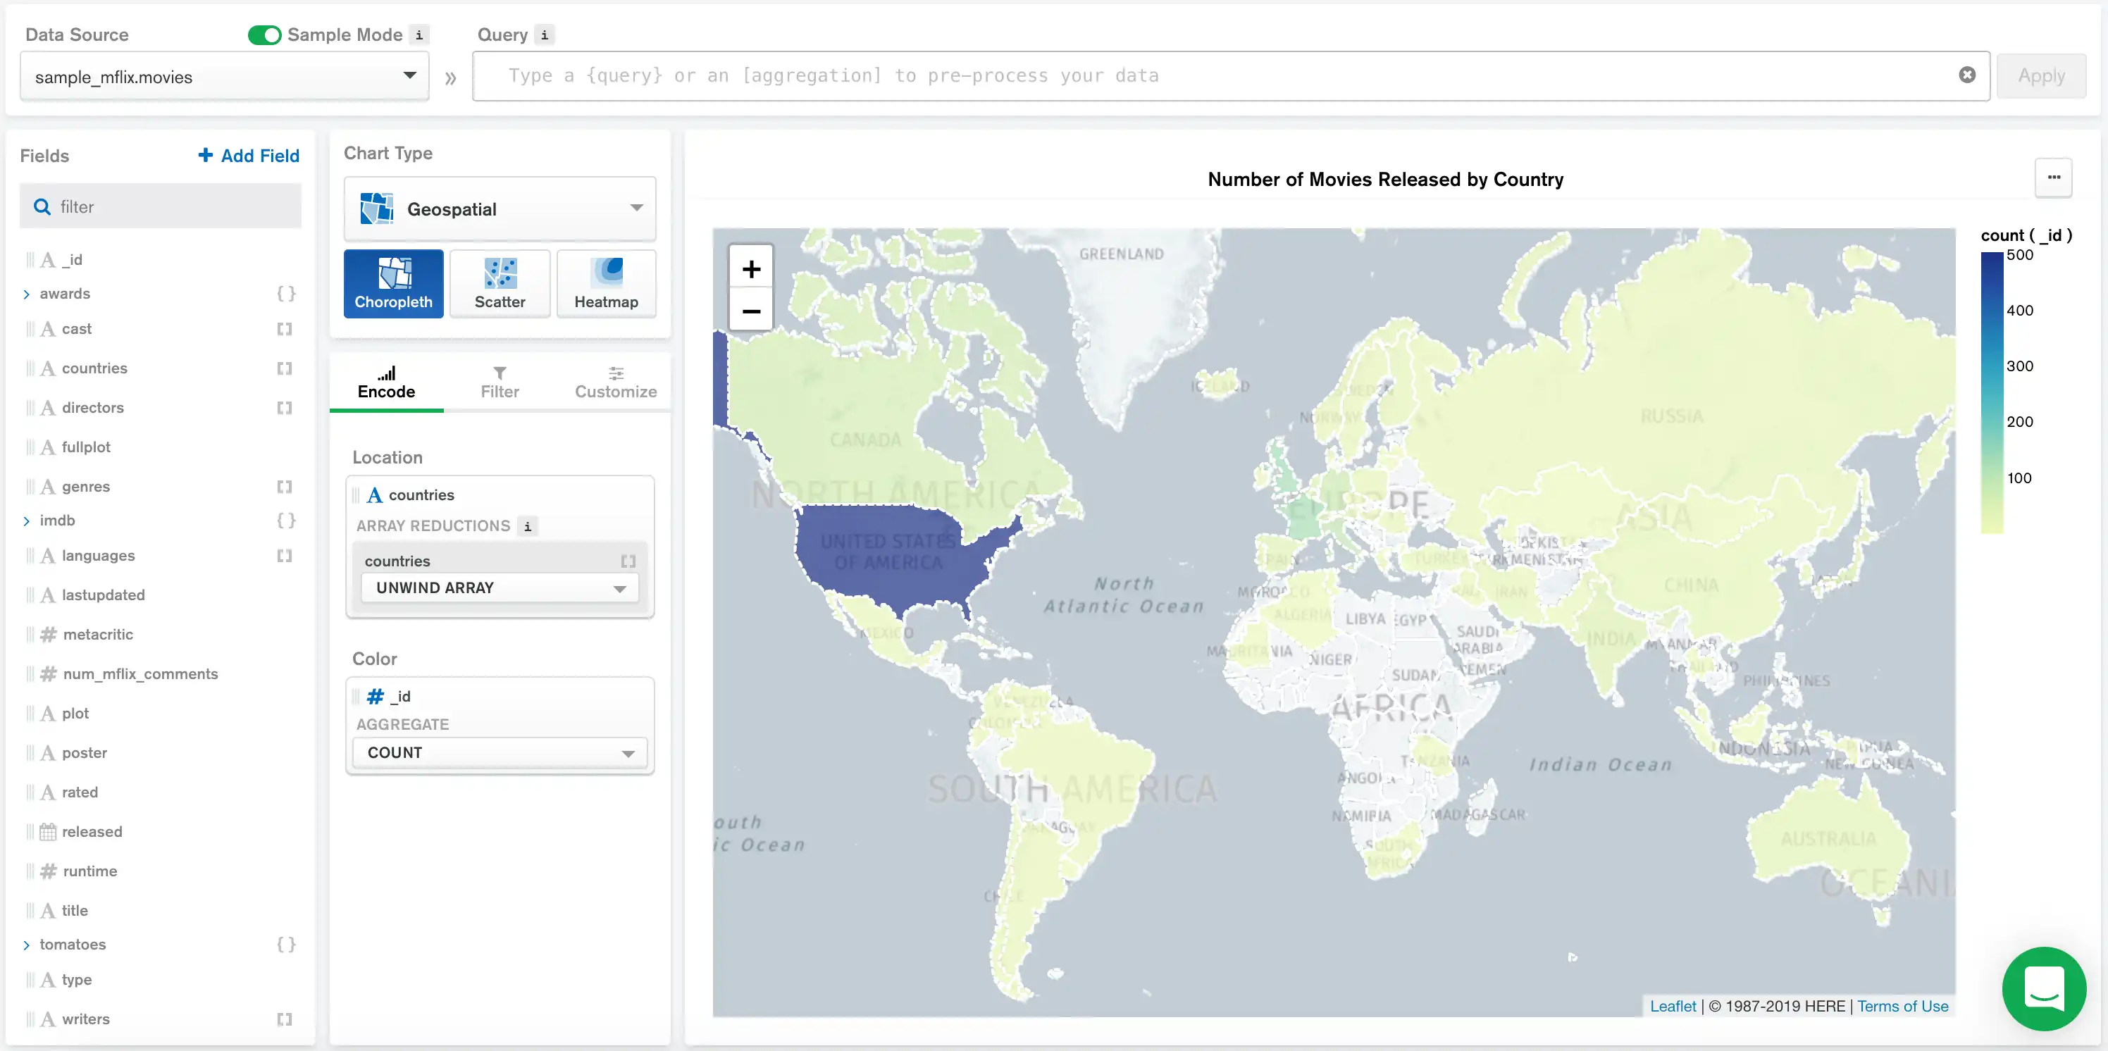Expand the tomatoes field tree item

click(x=25, y=943)
